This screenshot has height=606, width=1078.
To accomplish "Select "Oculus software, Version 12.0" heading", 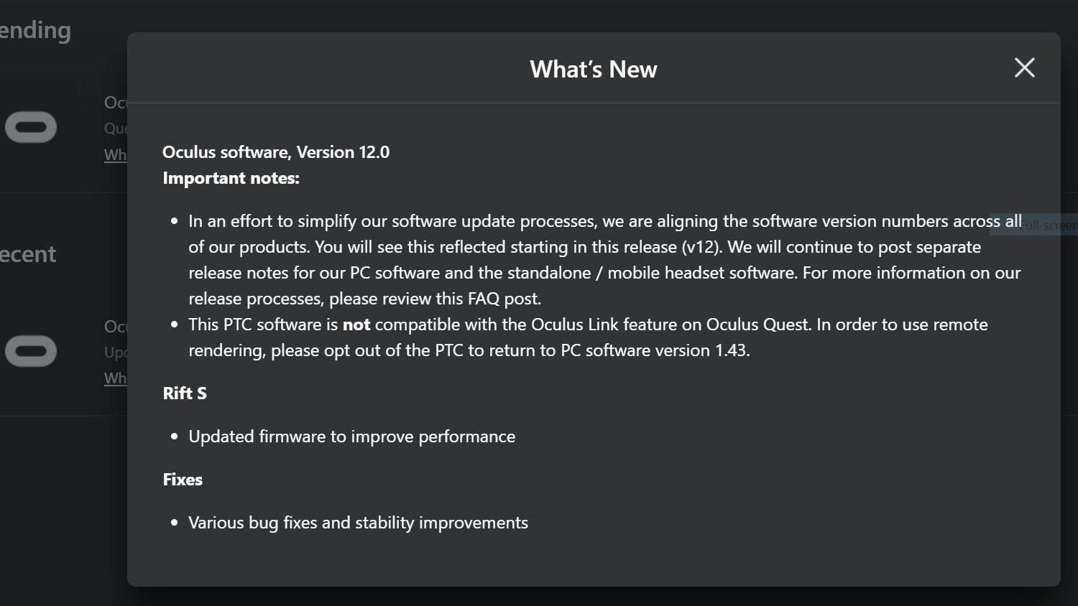I will (x=276, y=152).
